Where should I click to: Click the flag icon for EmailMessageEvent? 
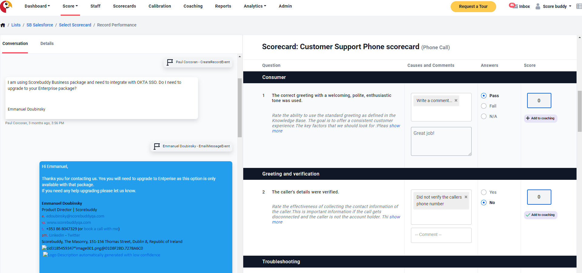157,146
